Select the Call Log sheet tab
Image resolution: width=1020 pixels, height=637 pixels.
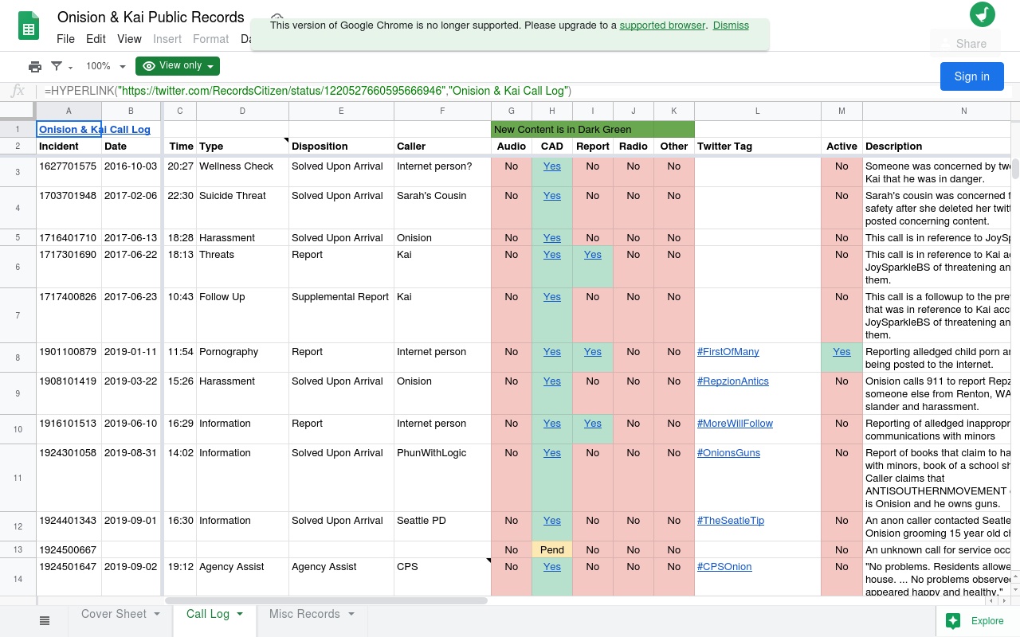tap(208, 614)
